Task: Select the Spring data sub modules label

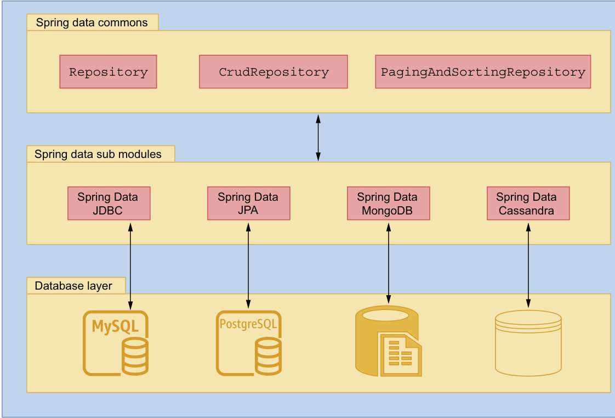Action: click(99, 154)
